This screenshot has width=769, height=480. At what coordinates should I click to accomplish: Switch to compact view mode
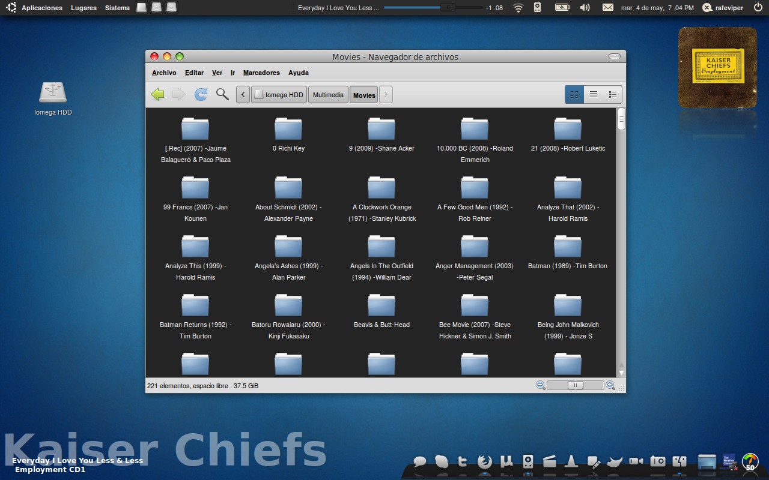613,94
